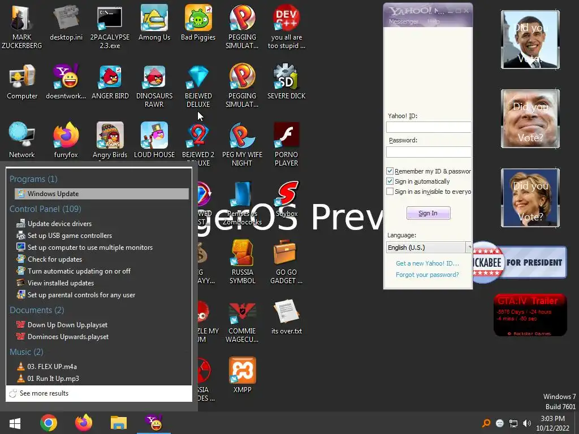This screenshot has width=579, height=434.
Task: Click Get a new Yahoo! ID link
Action: pyautogui.click(x=427, y=263)
